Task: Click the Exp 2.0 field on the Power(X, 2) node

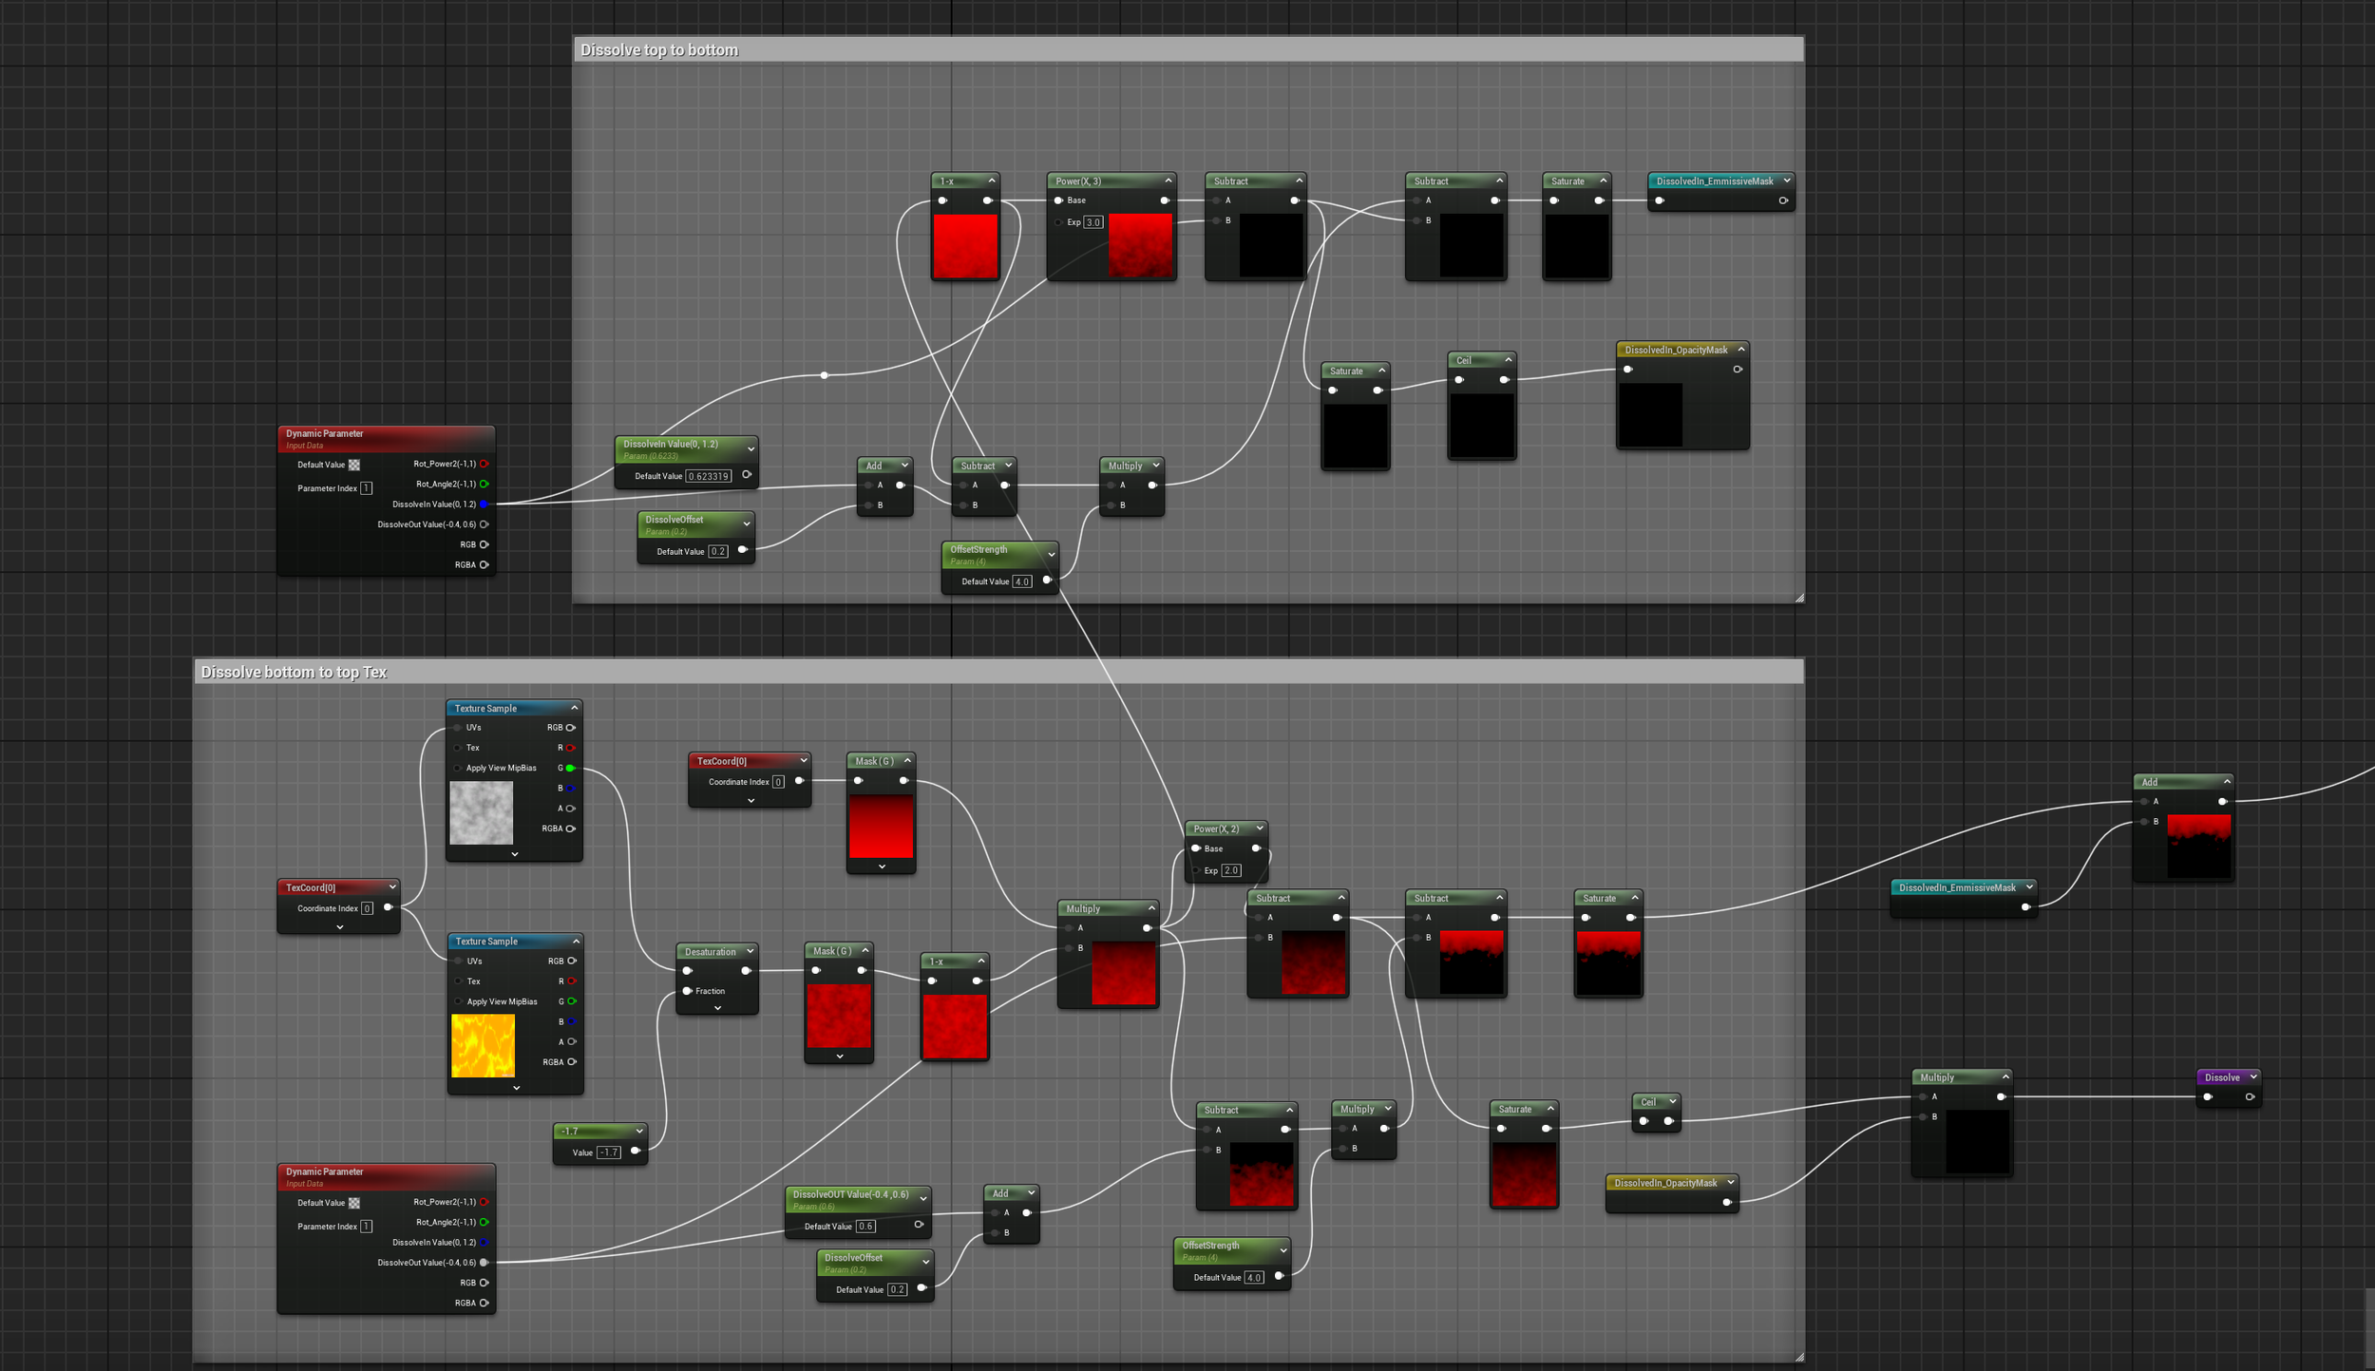Action: click(x=1231, y=870)
